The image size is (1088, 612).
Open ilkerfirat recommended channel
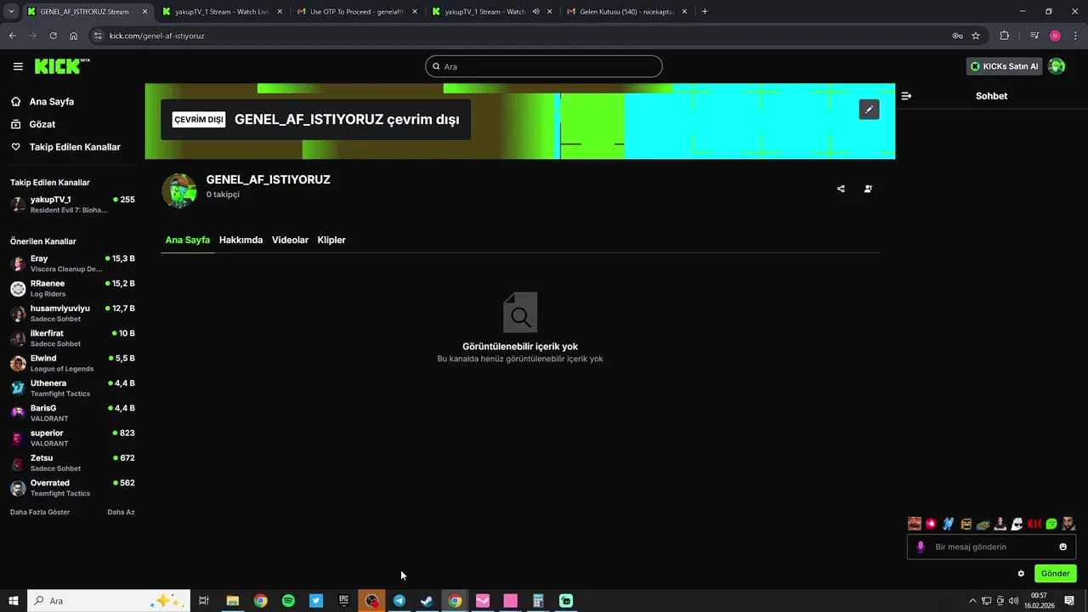pyautogui.click(x=72, y=338)
